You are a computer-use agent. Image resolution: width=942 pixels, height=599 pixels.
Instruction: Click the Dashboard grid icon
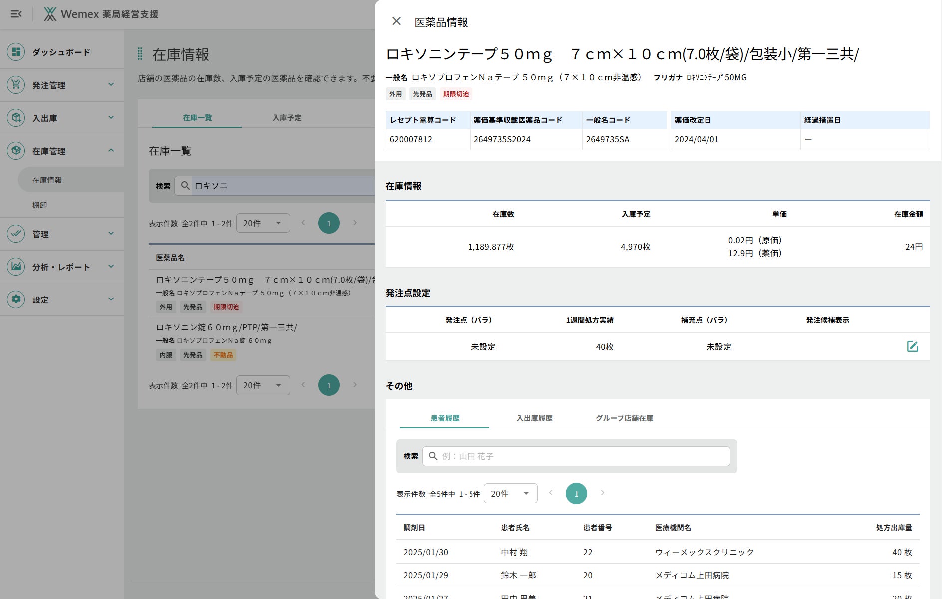(16, 52)
